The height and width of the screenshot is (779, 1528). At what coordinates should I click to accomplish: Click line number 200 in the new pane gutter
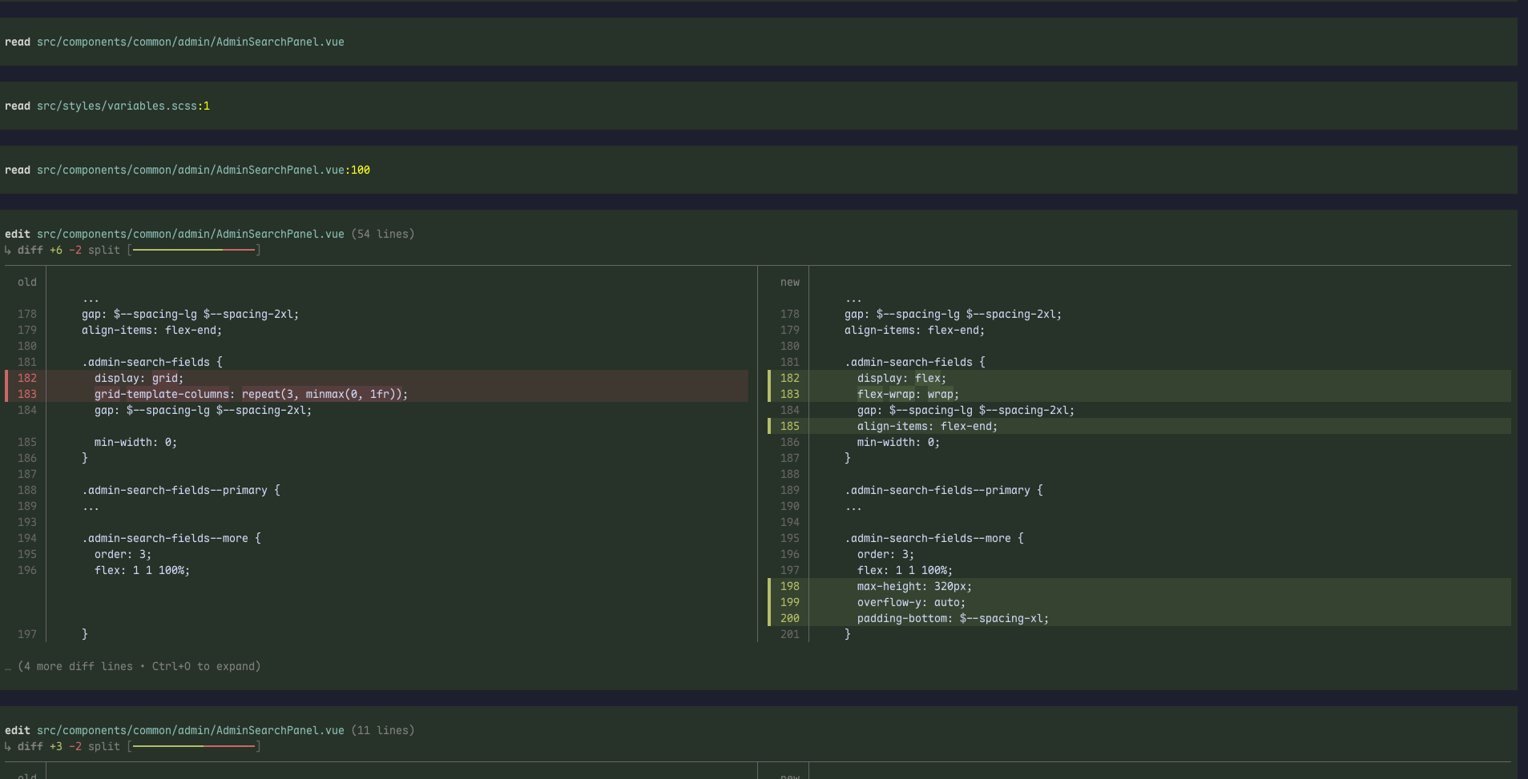(x=790, y=618)
